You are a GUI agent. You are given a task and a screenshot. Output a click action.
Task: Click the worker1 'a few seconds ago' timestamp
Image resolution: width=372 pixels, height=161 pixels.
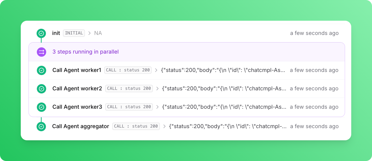click(314, 70)
